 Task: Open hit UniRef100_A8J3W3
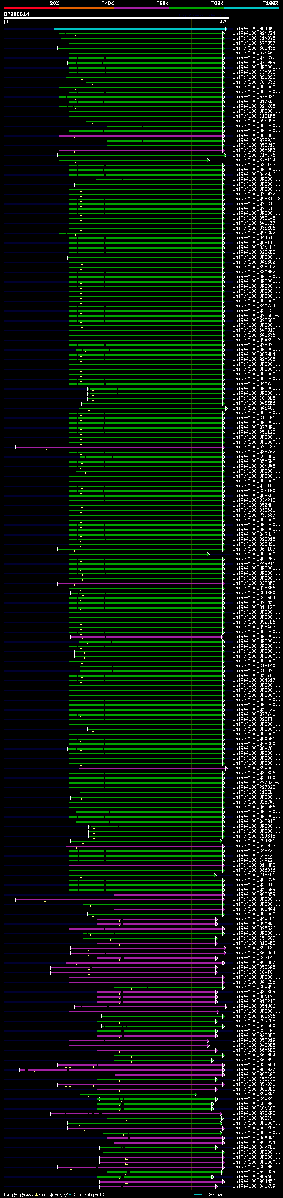point(254,29)
